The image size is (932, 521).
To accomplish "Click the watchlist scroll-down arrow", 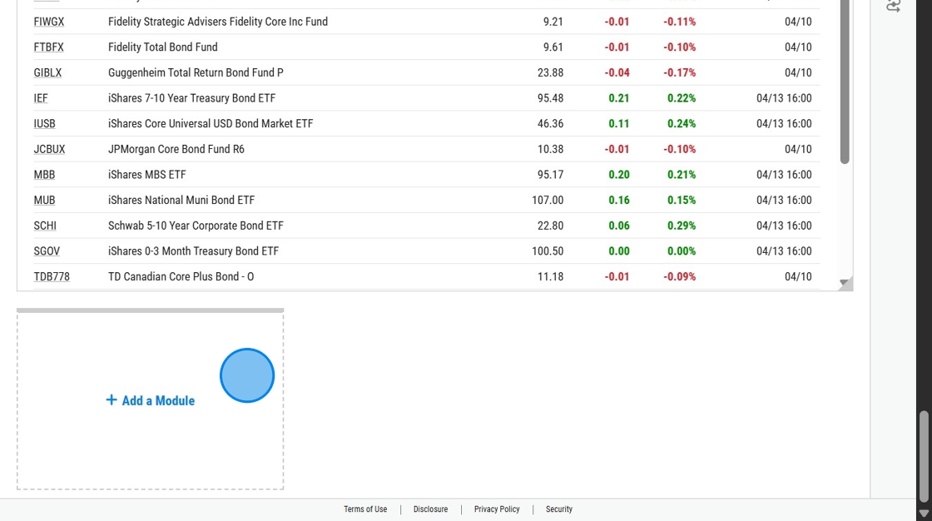I will tap(844, 283).
